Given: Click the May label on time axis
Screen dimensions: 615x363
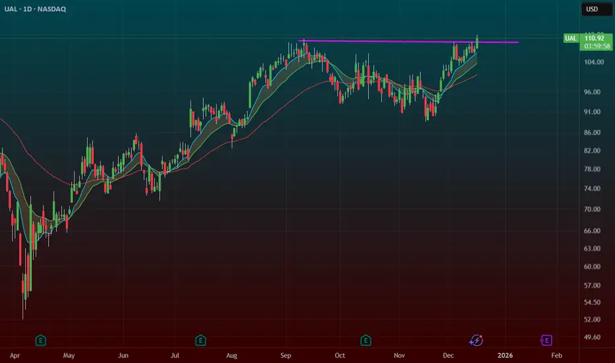Looking at the screenshot, I should (69, 356).
